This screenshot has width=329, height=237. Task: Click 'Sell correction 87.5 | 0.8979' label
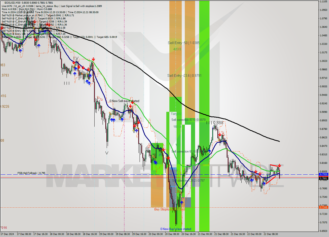pos(188,120)
